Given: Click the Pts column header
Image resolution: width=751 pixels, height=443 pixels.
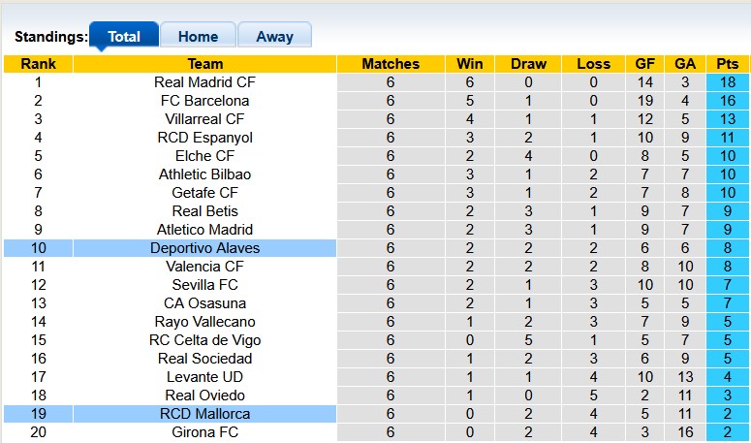Looking at the screenshot, I should click(x=727, y=64).
